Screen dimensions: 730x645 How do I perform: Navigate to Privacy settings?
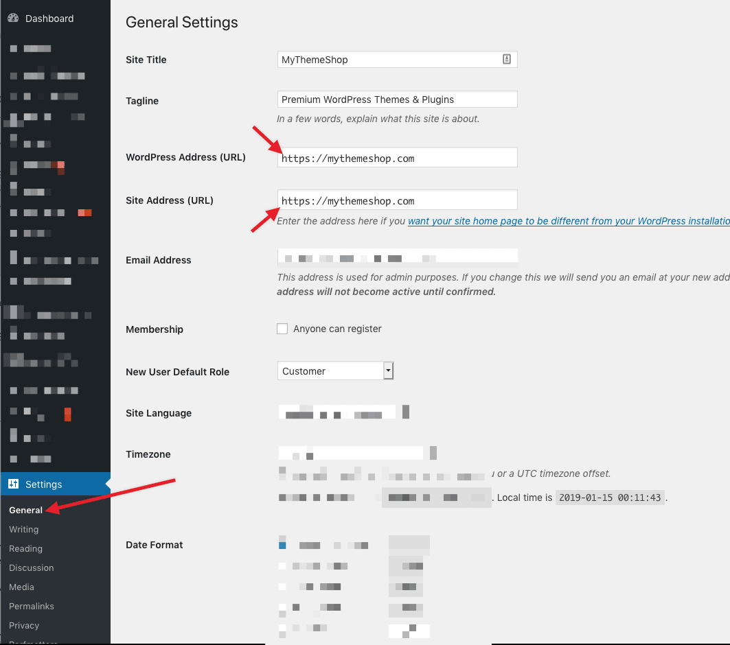24,626
